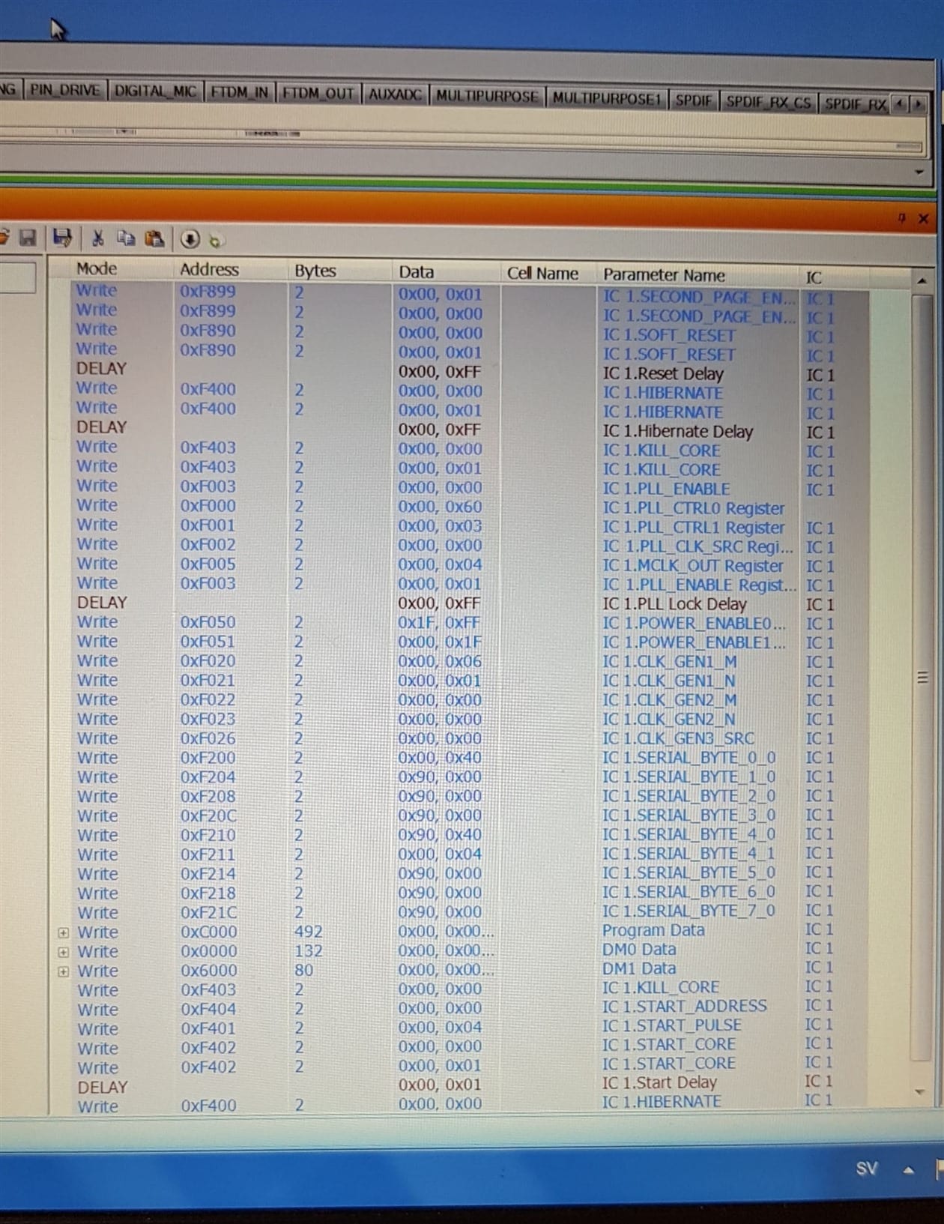Select the 'IC 1.PLL Lock Delay' row
The width and height of the screenshot is (944, 1224).
(471, 603)
